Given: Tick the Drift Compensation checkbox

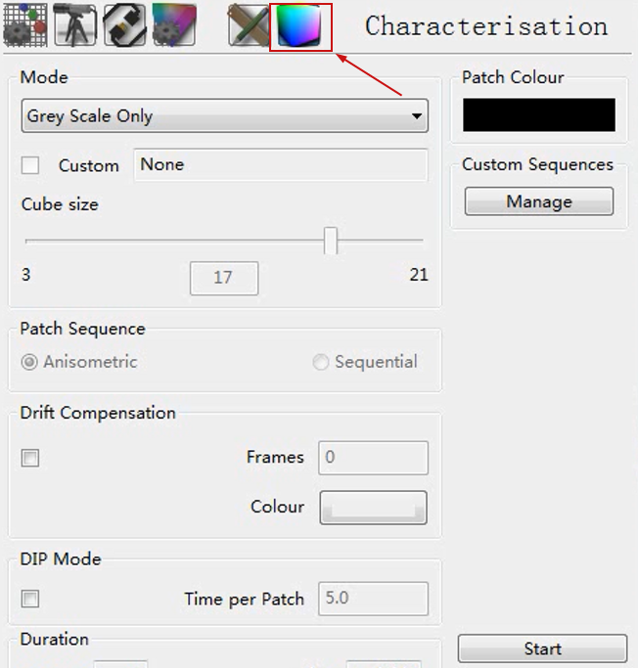Looking at the screenshot, I should pyautogui.click(x=30, y=458).
